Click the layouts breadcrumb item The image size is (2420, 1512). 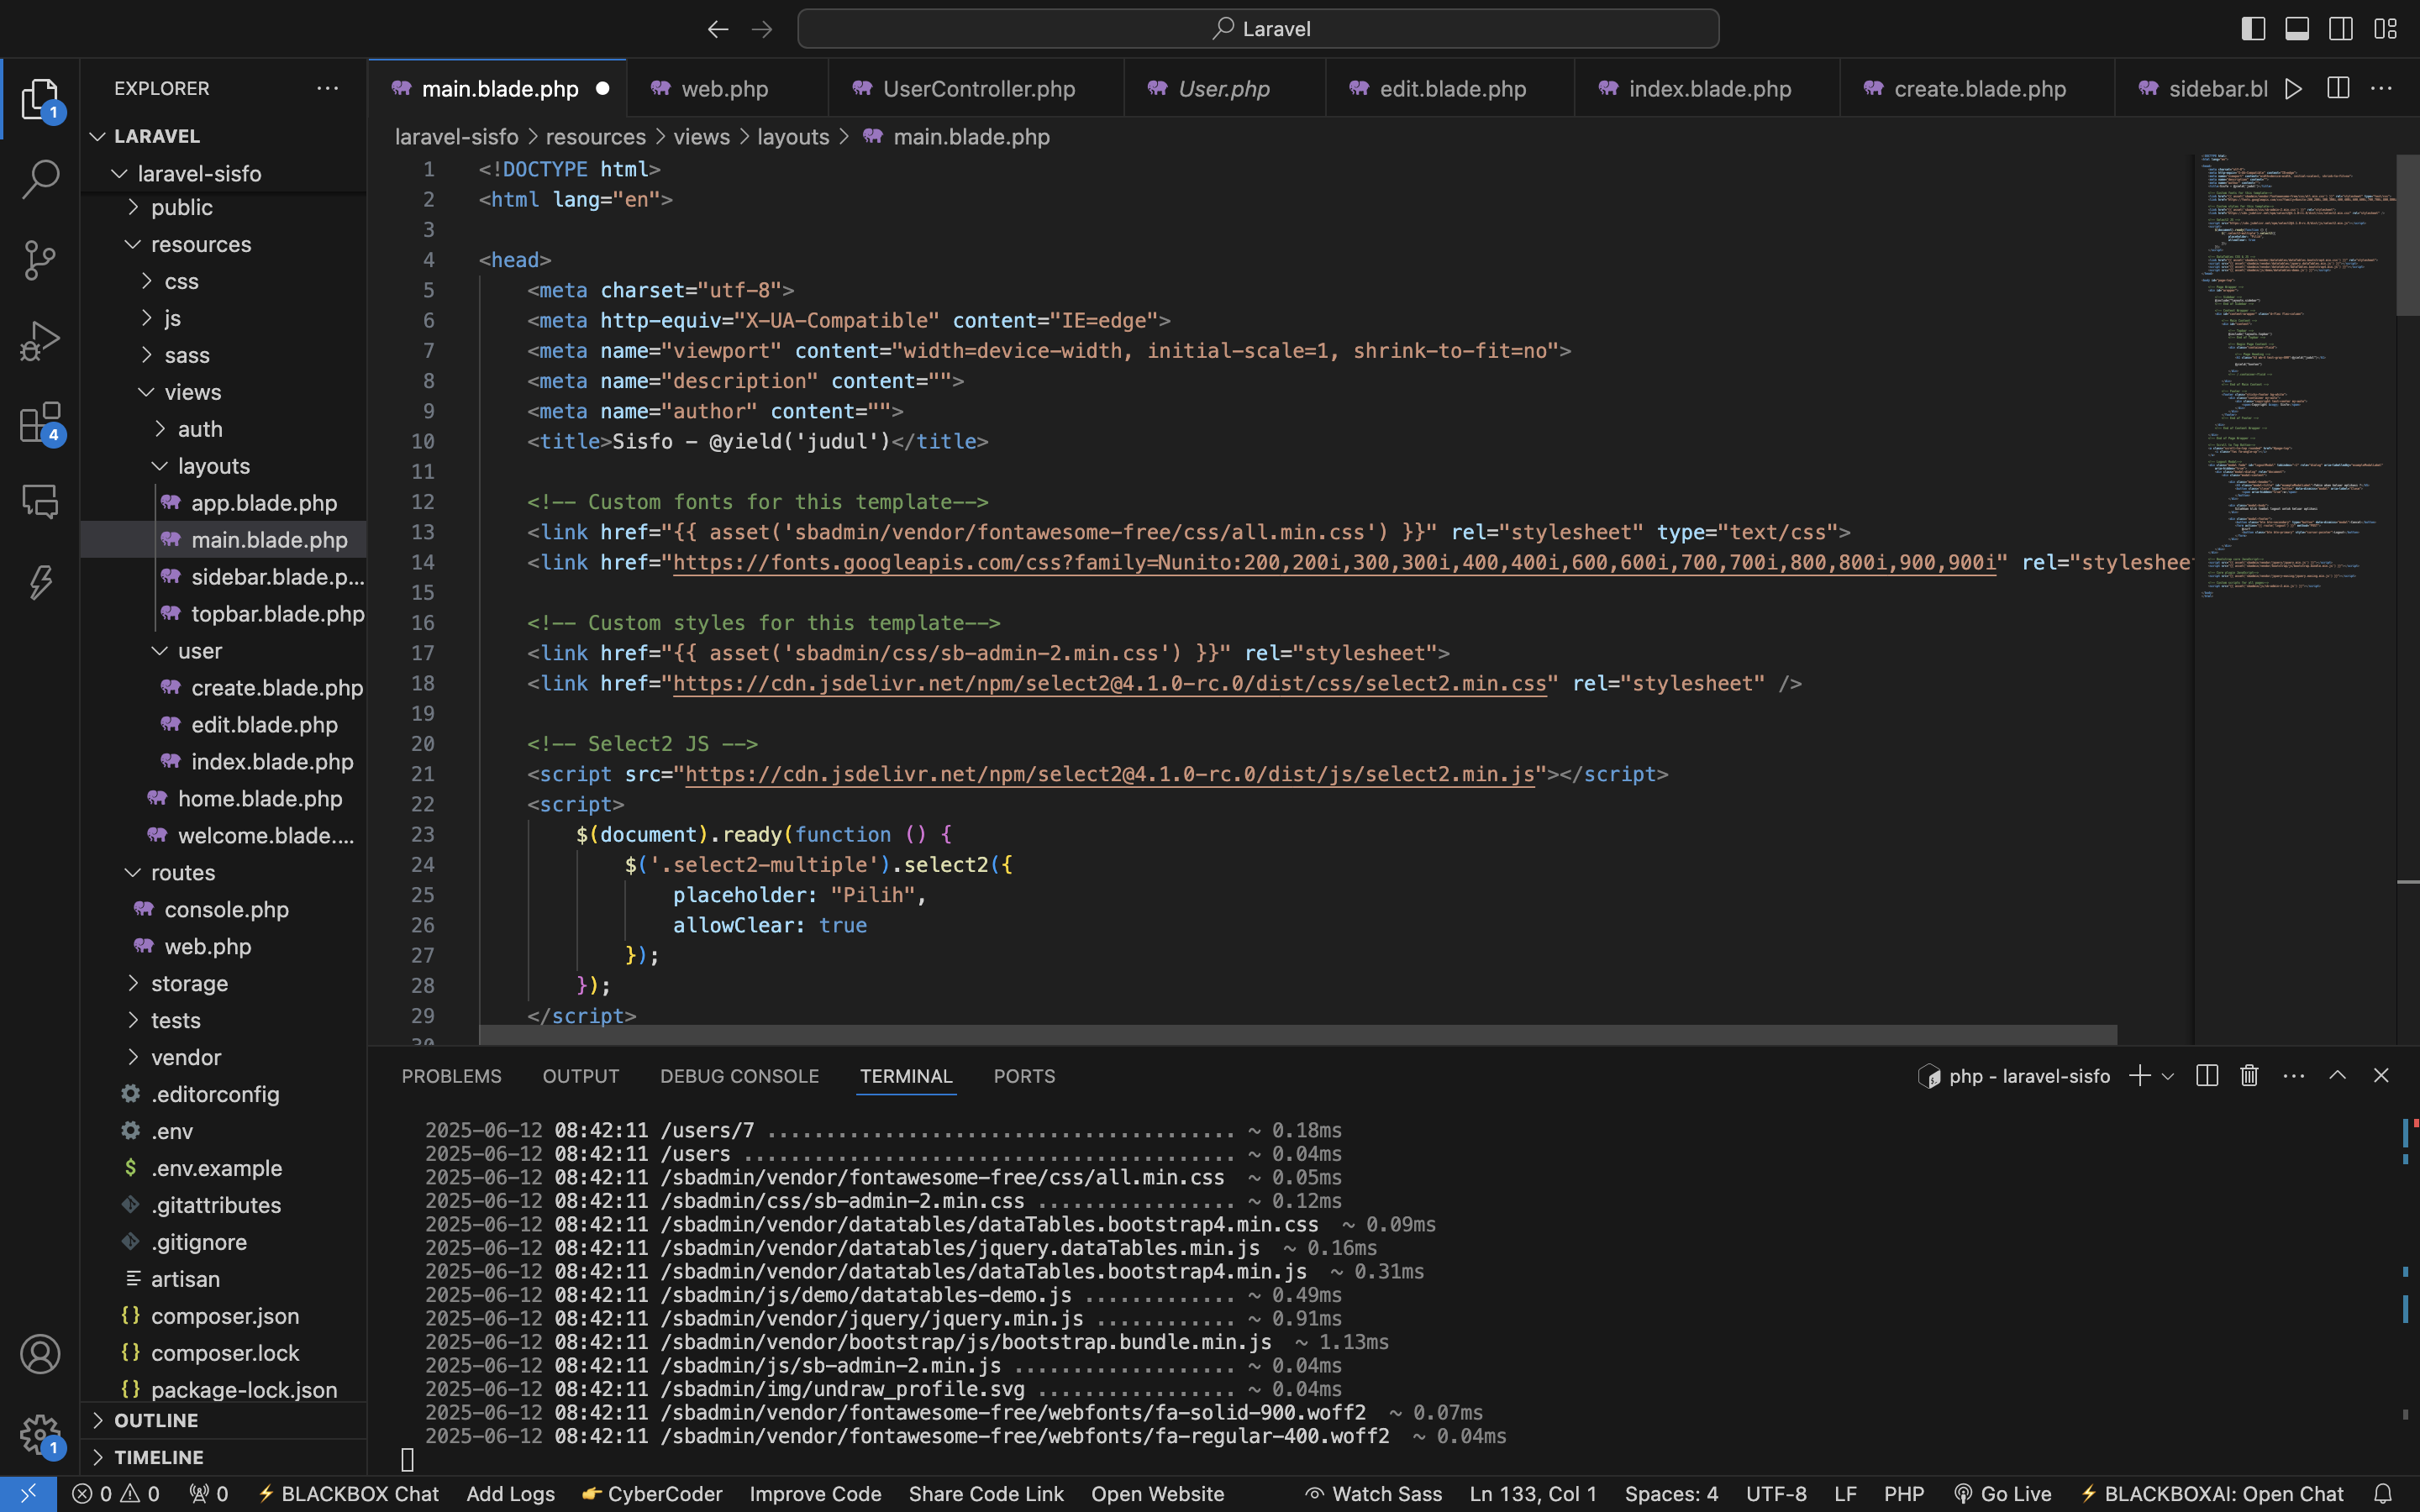coord(794,137)
